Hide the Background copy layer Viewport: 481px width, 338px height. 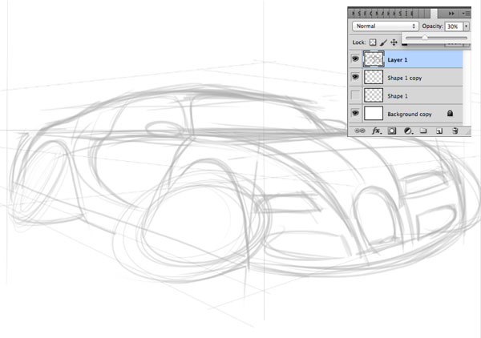[x=355, y=113]
